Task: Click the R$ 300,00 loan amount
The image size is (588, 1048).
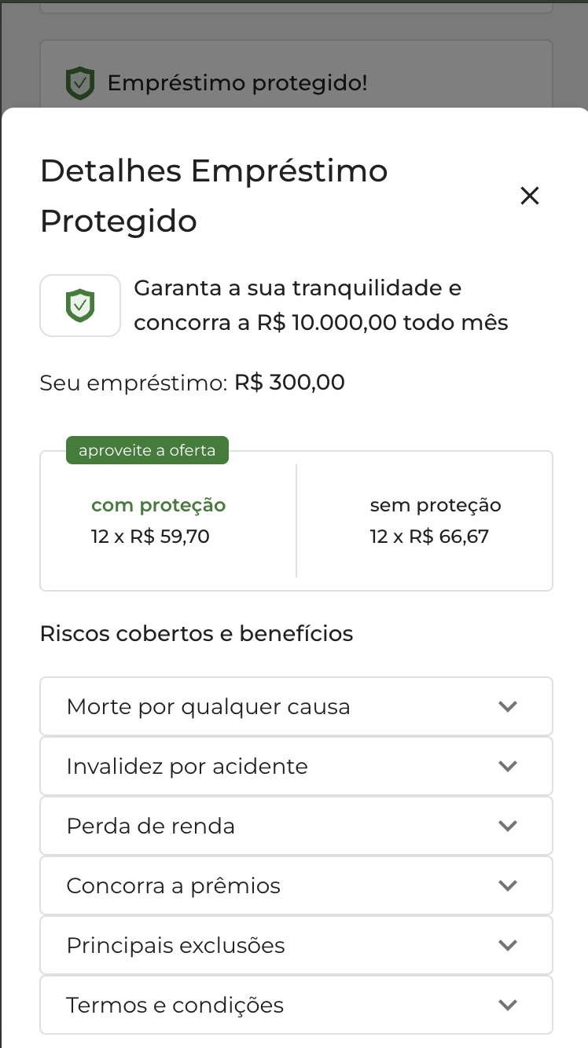Action: 289,383
